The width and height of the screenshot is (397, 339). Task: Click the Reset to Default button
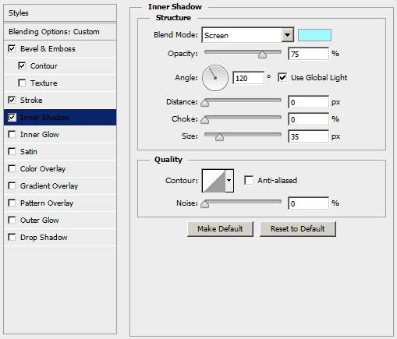click(298, 229)
